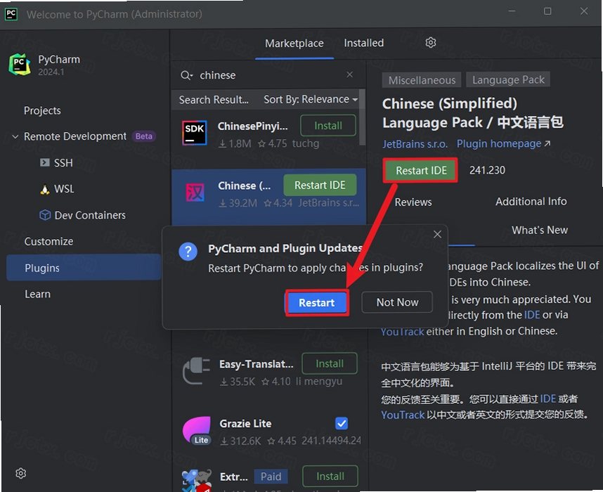The height and width of the screenshot is (492, 603).
Task: Click the plugin list scrollbar
Action: (x=362, y=117)
